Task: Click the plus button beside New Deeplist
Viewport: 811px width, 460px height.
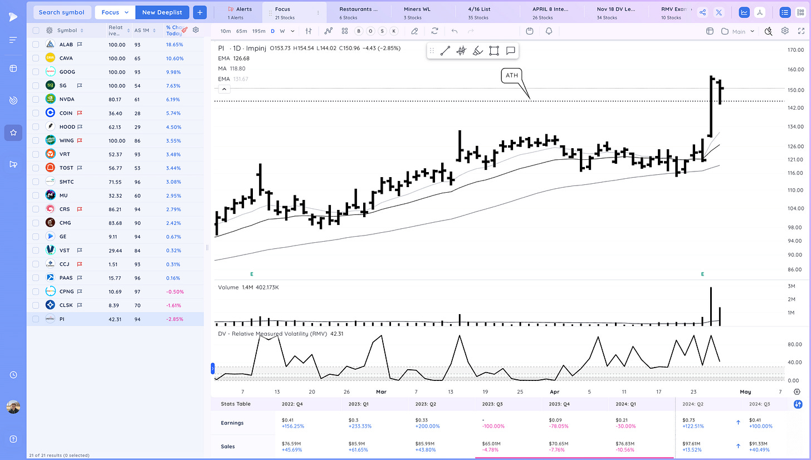Action: [200, 12]
